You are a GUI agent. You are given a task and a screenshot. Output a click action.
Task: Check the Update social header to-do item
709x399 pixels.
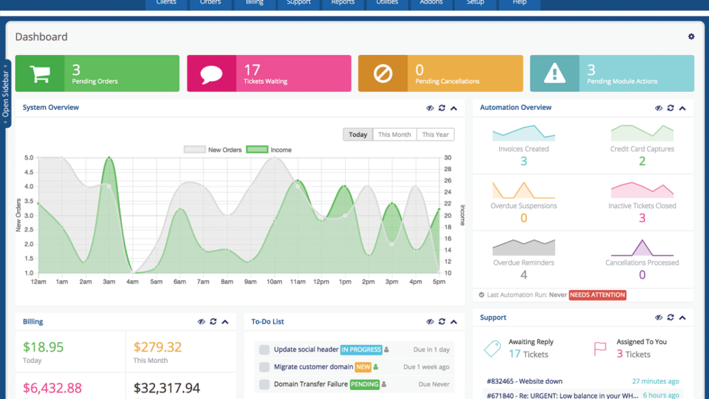click(264, 349)
